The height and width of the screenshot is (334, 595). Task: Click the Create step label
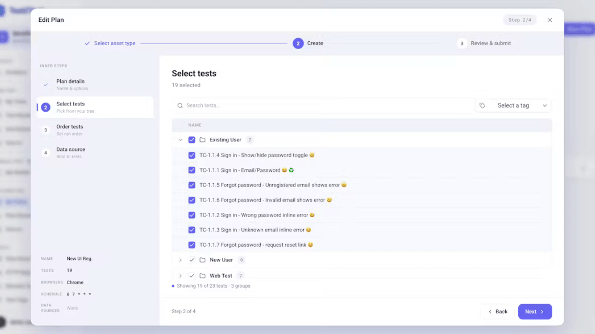[315, 43]
